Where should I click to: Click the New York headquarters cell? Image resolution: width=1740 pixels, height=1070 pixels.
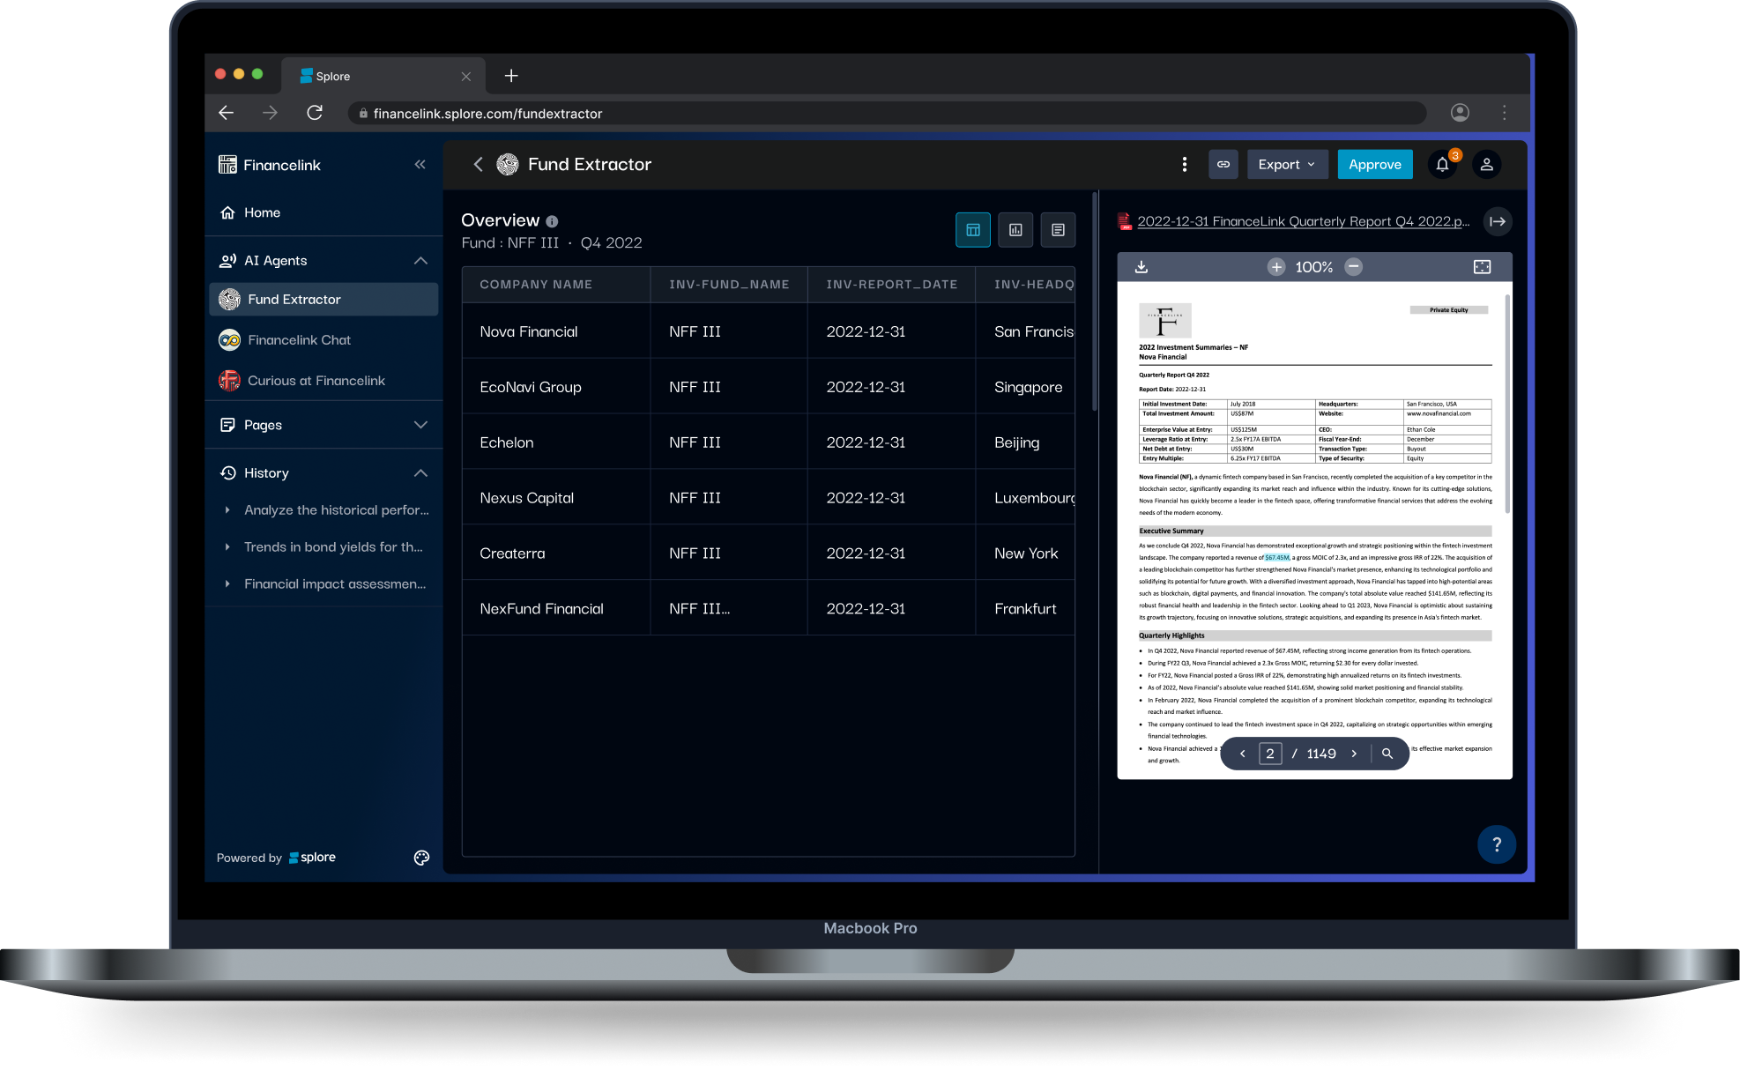point(1025,554)
